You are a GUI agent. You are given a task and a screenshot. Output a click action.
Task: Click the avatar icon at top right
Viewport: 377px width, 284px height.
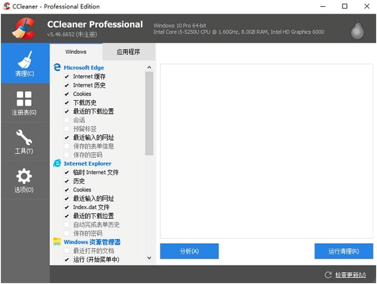[357, 28]
